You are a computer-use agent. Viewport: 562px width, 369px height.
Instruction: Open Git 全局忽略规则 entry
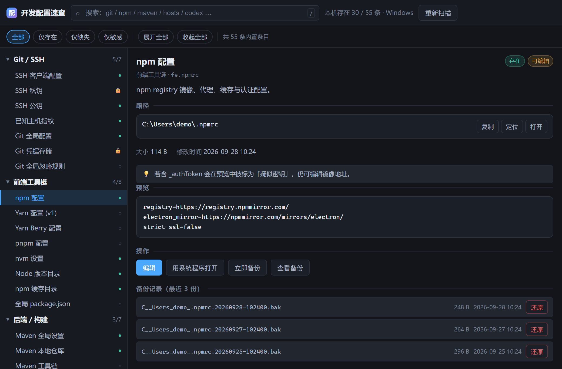(64, 166)
